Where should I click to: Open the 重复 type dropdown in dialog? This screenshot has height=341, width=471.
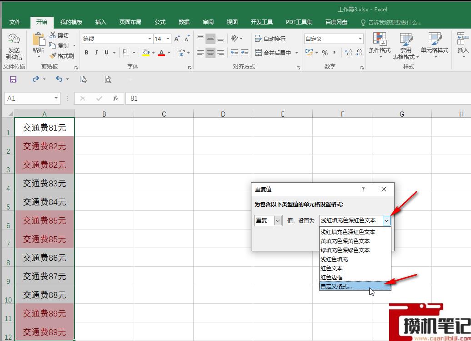278,220
